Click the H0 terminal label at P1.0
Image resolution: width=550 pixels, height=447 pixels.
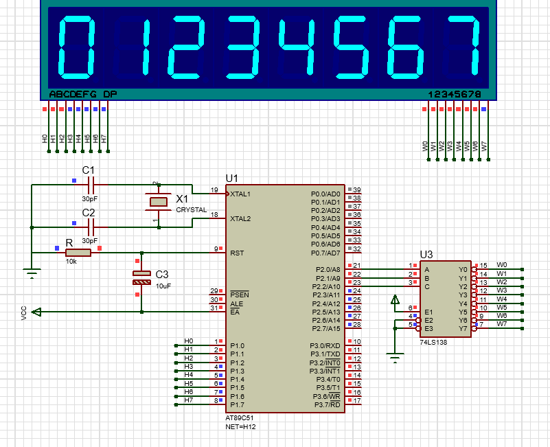[189, 341]
